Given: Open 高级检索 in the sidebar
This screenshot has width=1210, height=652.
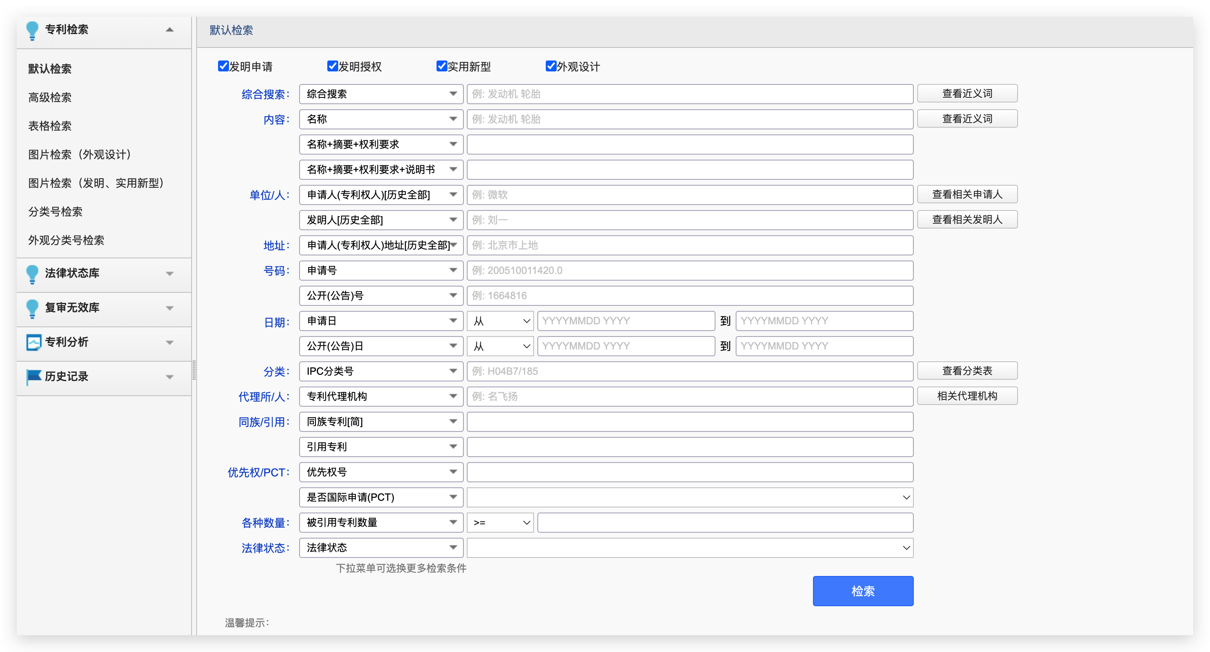Looking at the screenshot, I should click(x=50, y=98).
